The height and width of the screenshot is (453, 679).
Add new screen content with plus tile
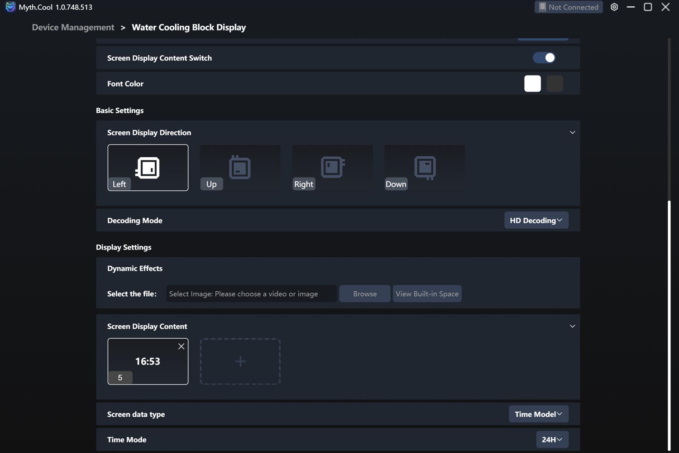tap(240, 361)
